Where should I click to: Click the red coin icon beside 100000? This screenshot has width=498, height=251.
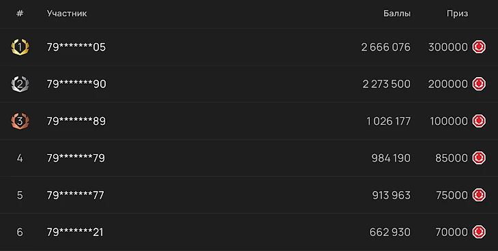point(479,121)
